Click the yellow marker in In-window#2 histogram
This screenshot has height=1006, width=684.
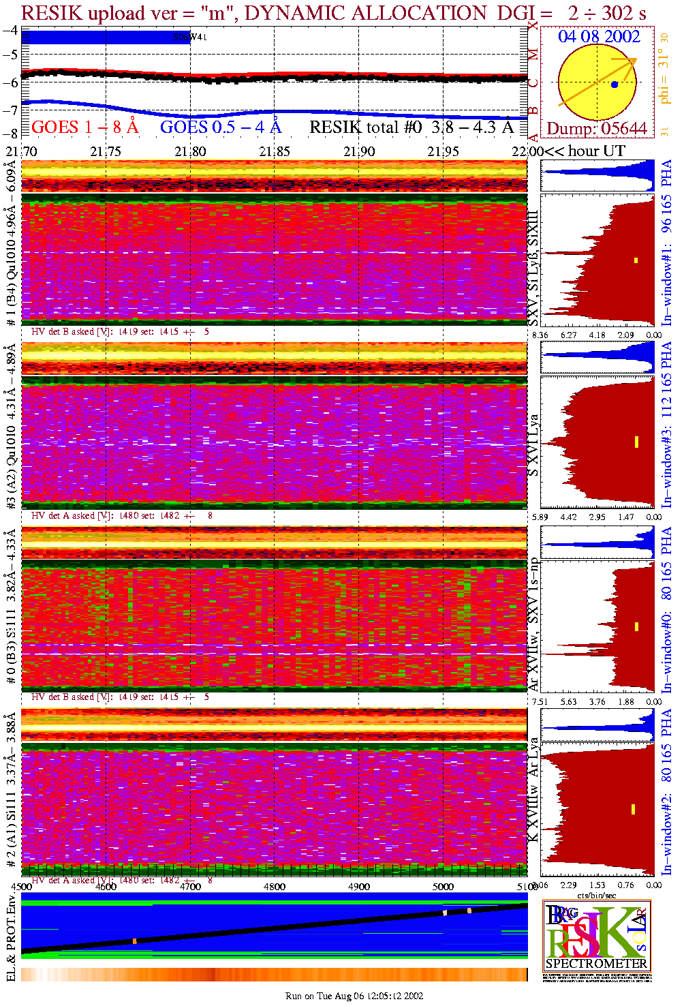coord(634,809)
